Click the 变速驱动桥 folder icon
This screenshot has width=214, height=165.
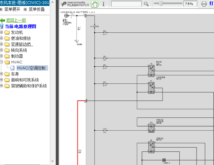(7, 44)
